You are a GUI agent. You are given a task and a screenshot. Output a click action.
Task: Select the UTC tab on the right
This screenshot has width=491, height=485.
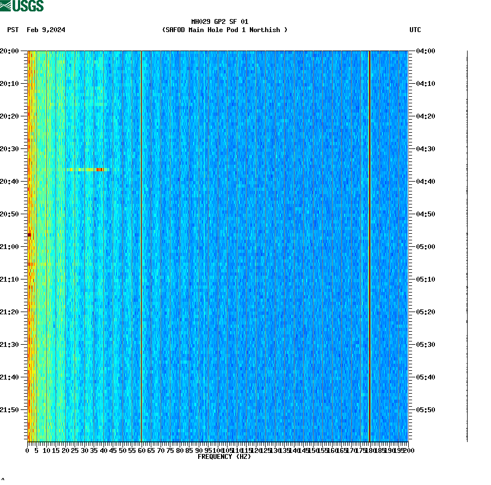416,30
